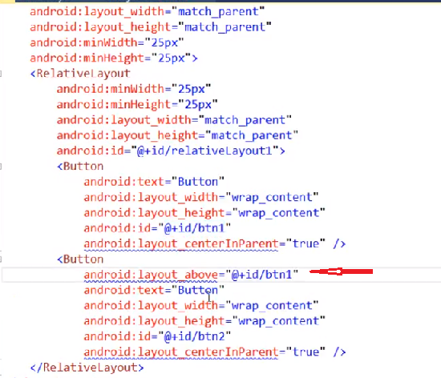
Task: Click android:text="Button" line under layout_above
Action: pyautogui.click(x=154, y=290)
